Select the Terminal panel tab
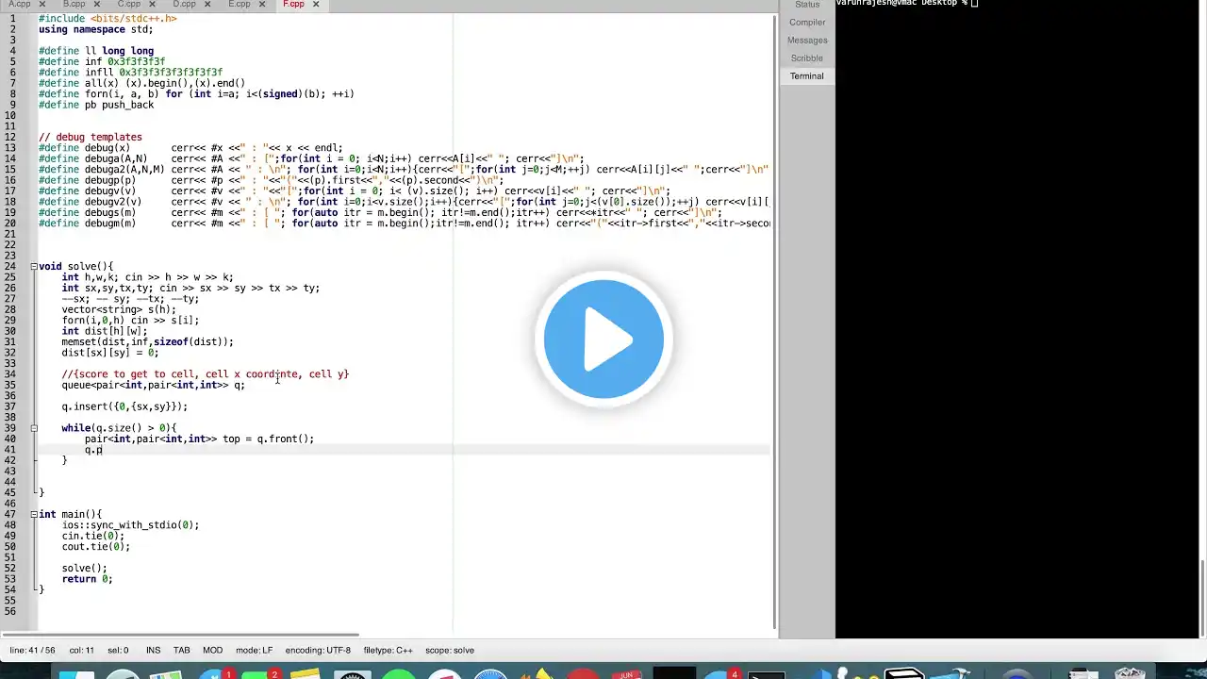Screen dimensions: 1207x679 point(807,75)
